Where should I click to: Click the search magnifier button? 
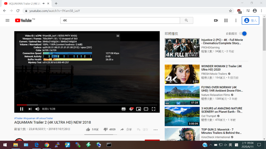tap(187, 21)
